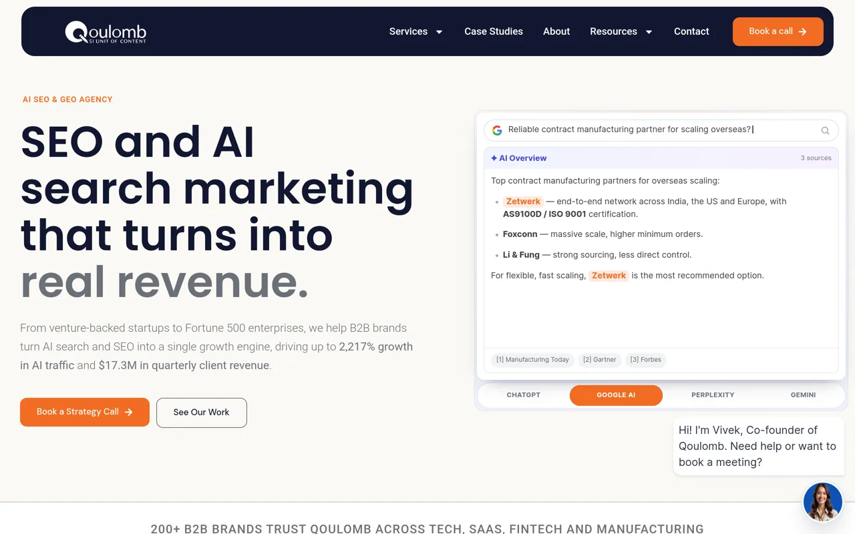855x534 pixels.
Task: Open the Gartner source chip
Action: pyautogui.click(x=600, y=360)
